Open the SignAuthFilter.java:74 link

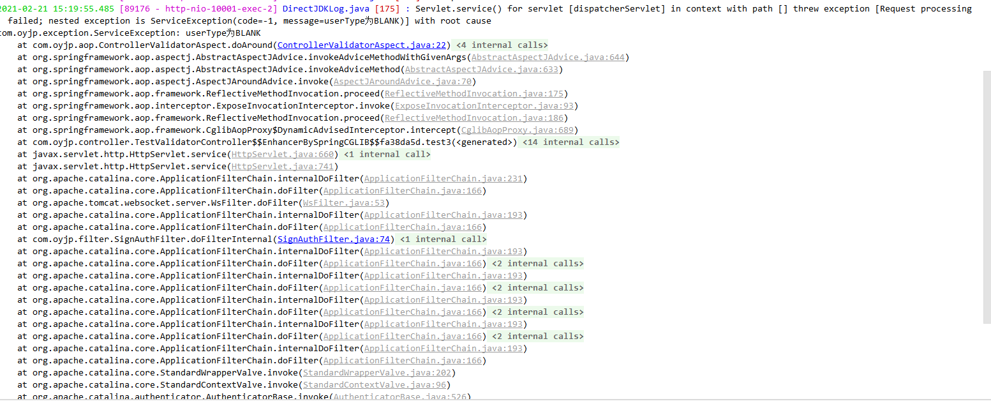(333, 239)
